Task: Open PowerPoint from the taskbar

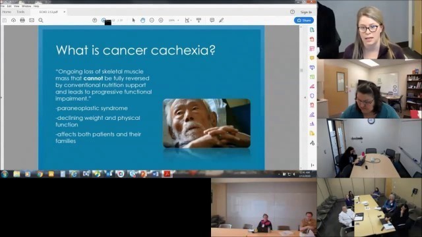Action: tap(144, 174)
